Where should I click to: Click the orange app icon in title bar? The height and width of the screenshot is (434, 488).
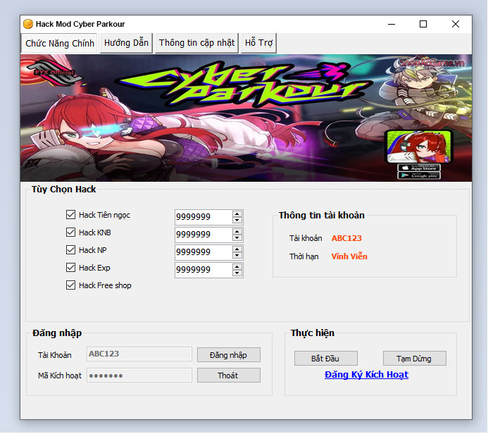[x=28, y=24]
